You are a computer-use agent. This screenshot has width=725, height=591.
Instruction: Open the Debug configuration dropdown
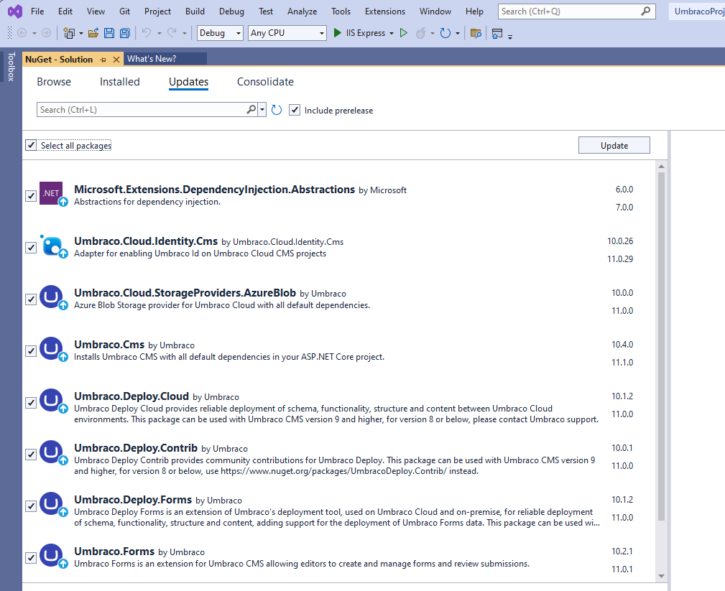(x=220, y=33)
